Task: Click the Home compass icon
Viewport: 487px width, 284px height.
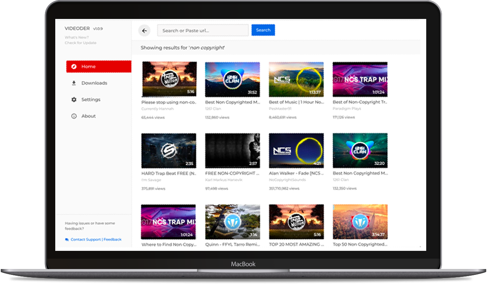Action: 74,67
